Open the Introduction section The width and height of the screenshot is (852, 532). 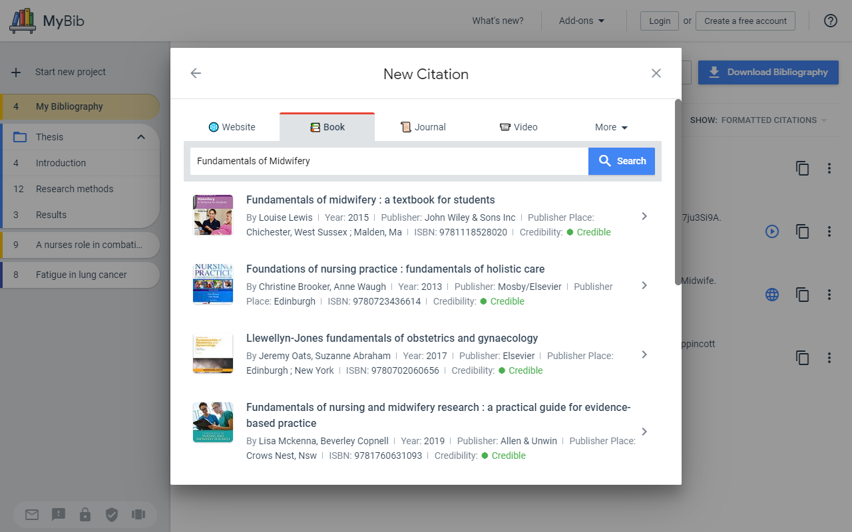(x=80, y=163)
